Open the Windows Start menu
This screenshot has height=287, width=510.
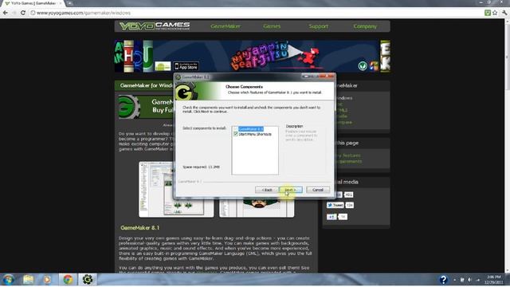click(9, 280)
